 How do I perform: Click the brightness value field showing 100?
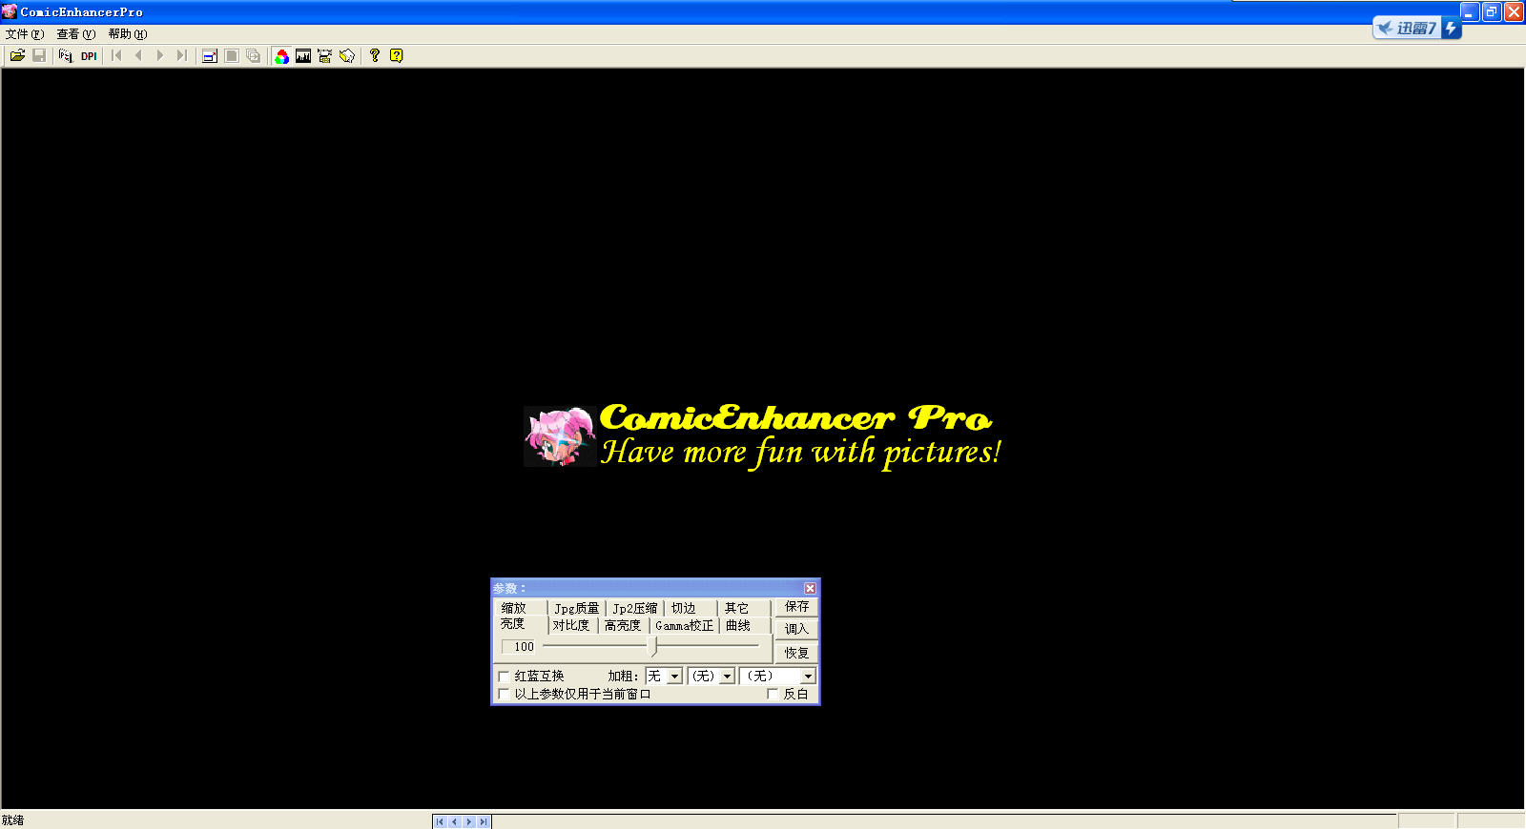519,647
